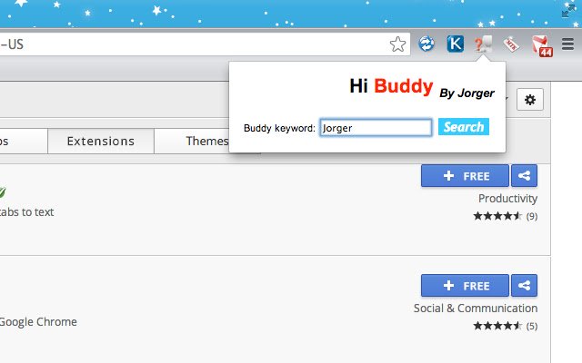Screen dimensions: 582x363
Task: Open the red price tag extension
Action: 511,44
